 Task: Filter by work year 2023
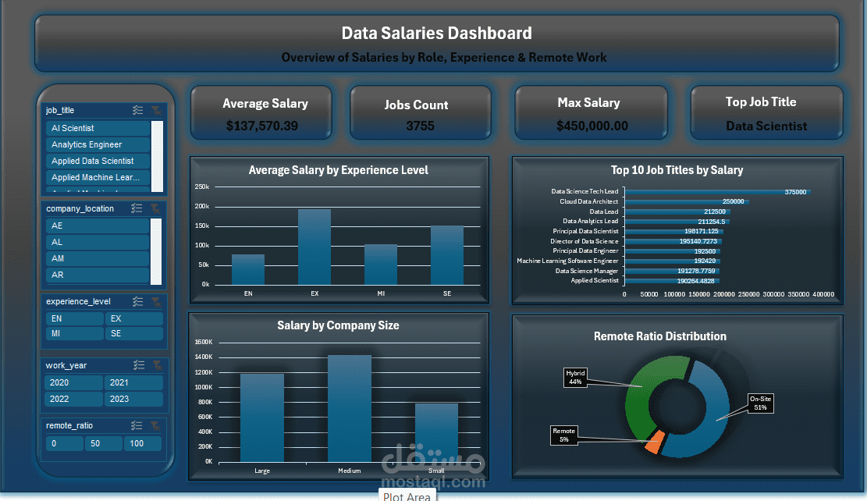click(133, 400)
